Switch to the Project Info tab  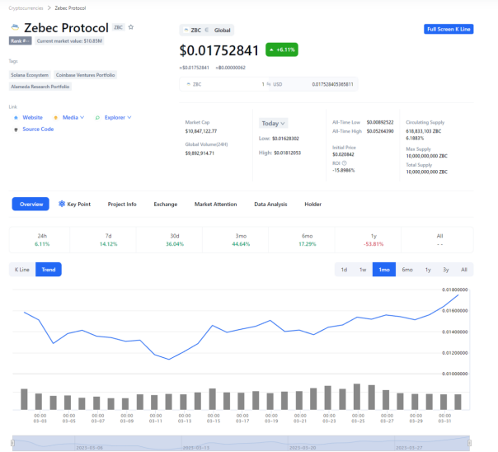[x=122, y=205]
